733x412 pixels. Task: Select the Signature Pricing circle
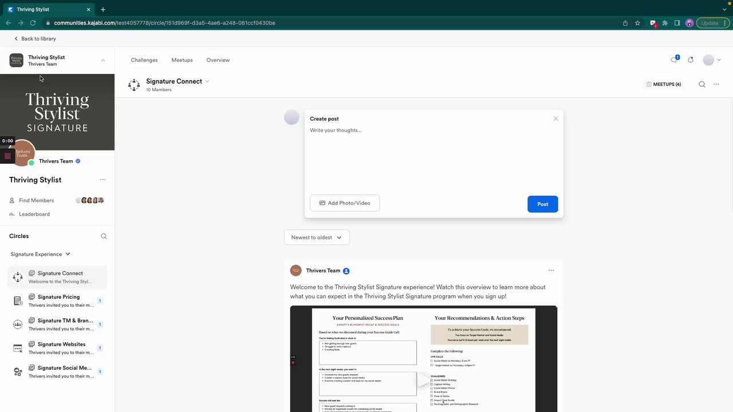click(x=57, y=301)
